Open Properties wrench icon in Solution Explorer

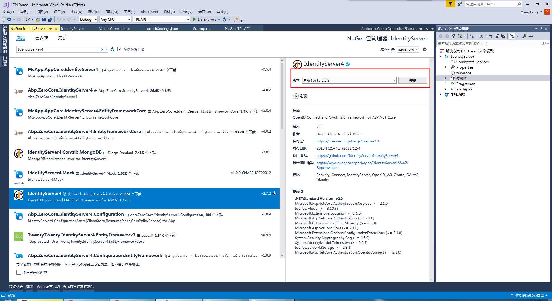pyautogui.click(x=524, y=36)
